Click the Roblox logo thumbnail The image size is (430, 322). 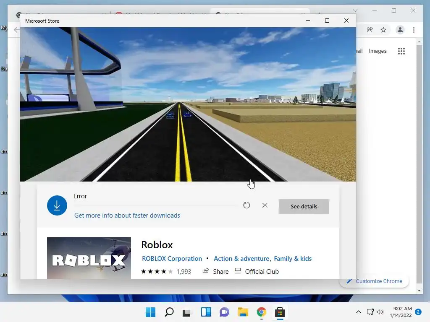tap(89, 258)
